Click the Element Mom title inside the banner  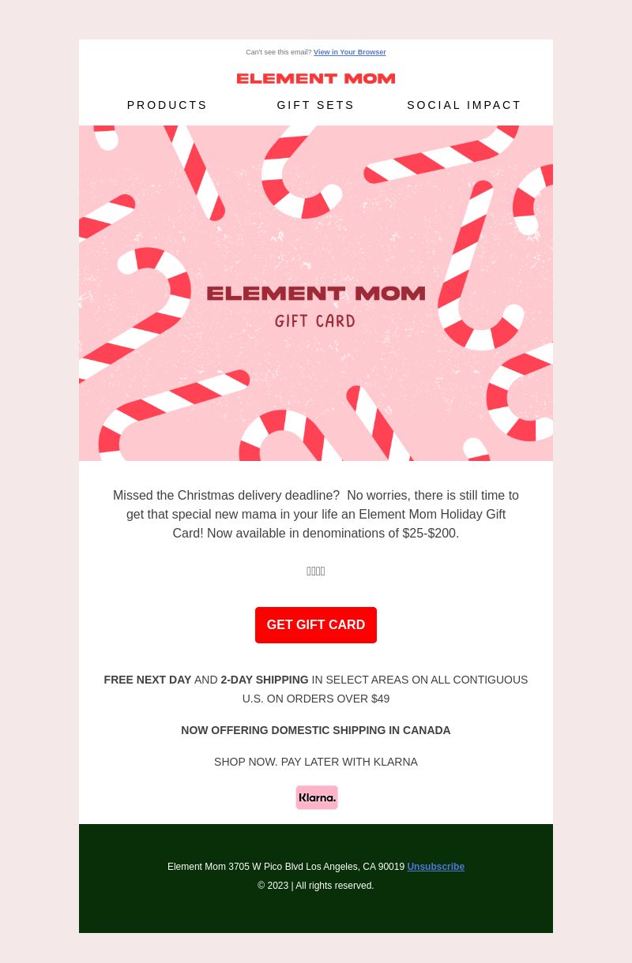click(316, 294)
